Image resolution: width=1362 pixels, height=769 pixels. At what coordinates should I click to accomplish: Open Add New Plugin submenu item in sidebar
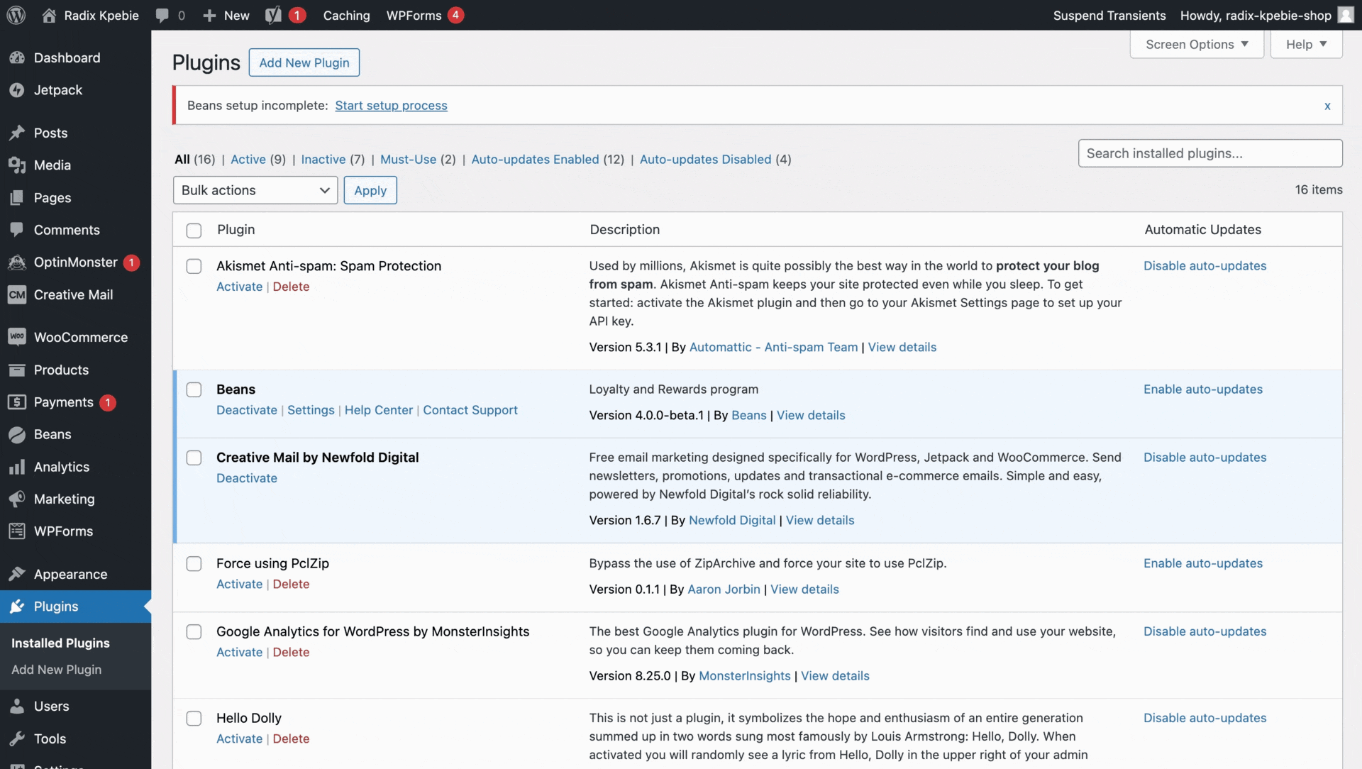click(x=56, y=670)
